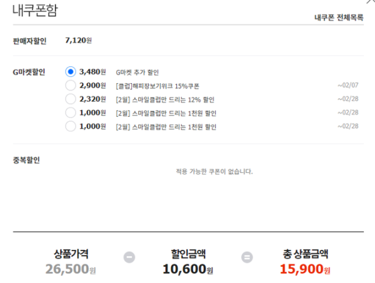375x283 pixels.
Task: Click the 스마일클럽만 드리는 12% 할인 label
Action: pos(165,100)
